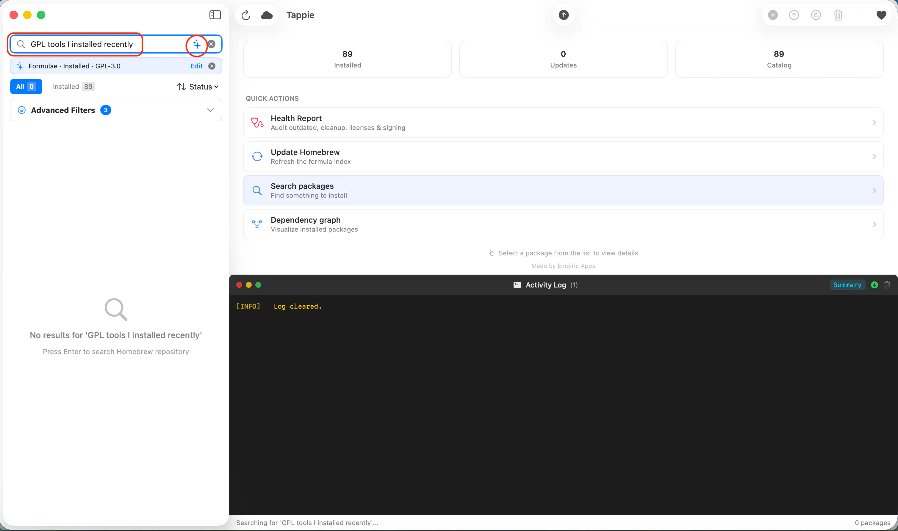The width and height of the screenshot is (898, 531).
Task: Click the [INFO] tag in log
Action: pyautogui.click(x=248, y=306)
